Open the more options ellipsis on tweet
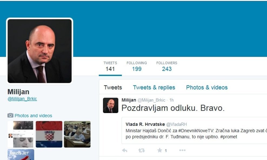This screenshot has width=267, height=160. pos(182,150)
